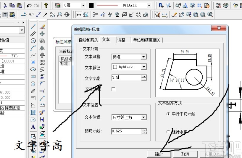Screen dimensions: 242x158
Task: Close the 编辑风格-标准 dialog
Action: (x=219, y=28)
